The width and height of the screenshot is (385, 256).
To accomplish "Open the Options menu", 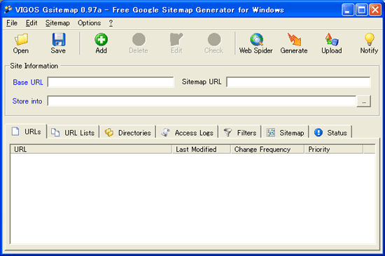I will (90, 23).
